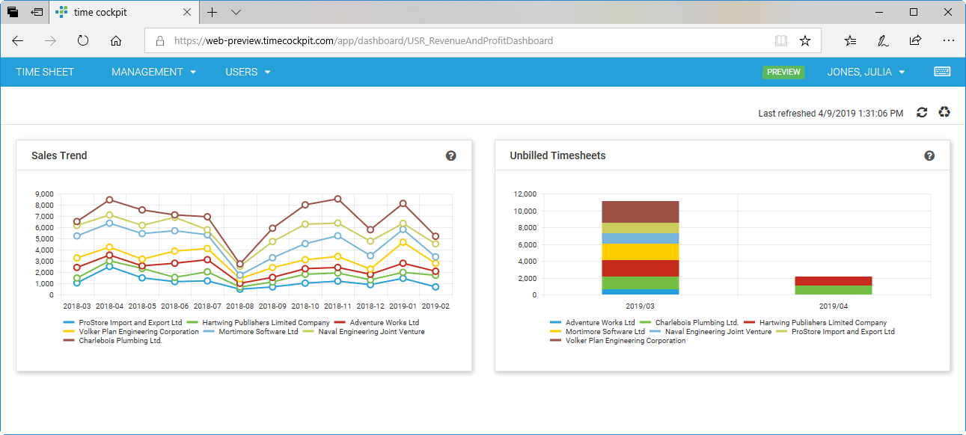Click the browser Home icon
The width and height of the screenshot is (966, 435).
pos(116,40)
